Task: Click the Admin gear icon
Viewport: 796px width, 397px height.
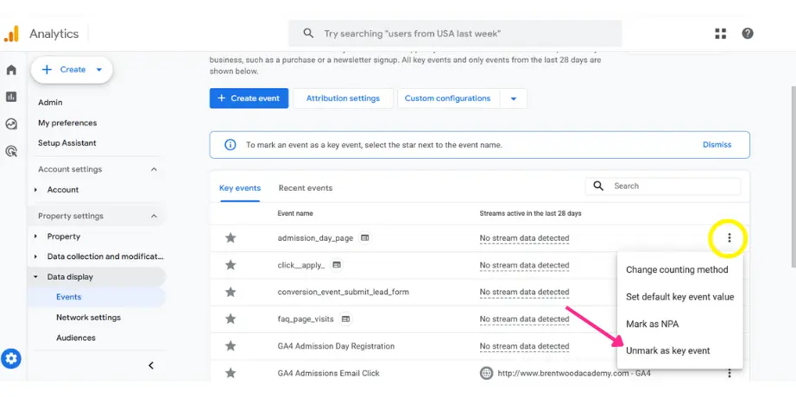Action: click(x=12, y=359)
